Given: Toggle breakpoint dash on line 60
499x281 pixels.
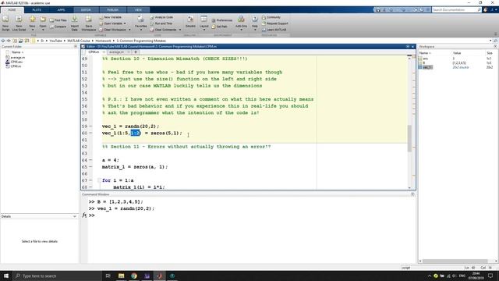Looking at the screenshot, I should click(90, 133).
